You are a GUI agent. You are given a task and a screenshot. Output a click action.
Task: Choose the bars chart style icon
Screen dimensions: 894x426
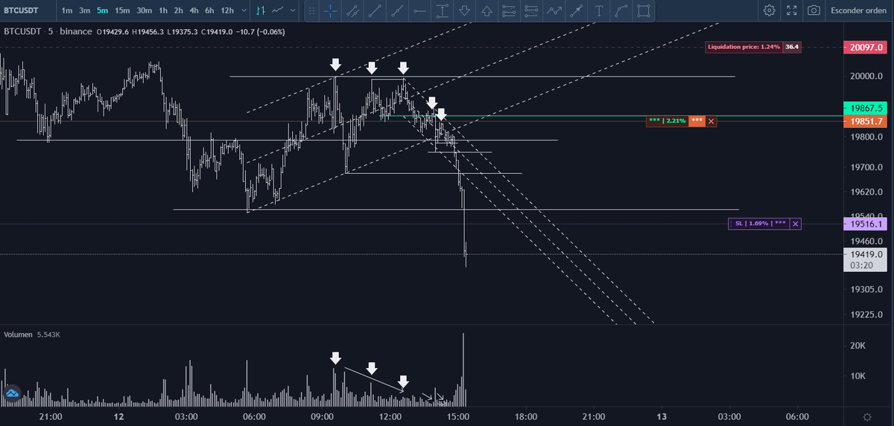click(260, 10)
